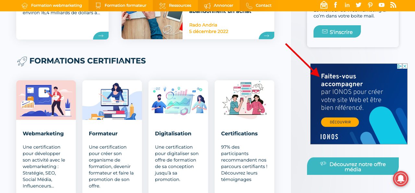Click the notification bell in the corner
This screenshot has width=415, height=193.
pos(401,178)
